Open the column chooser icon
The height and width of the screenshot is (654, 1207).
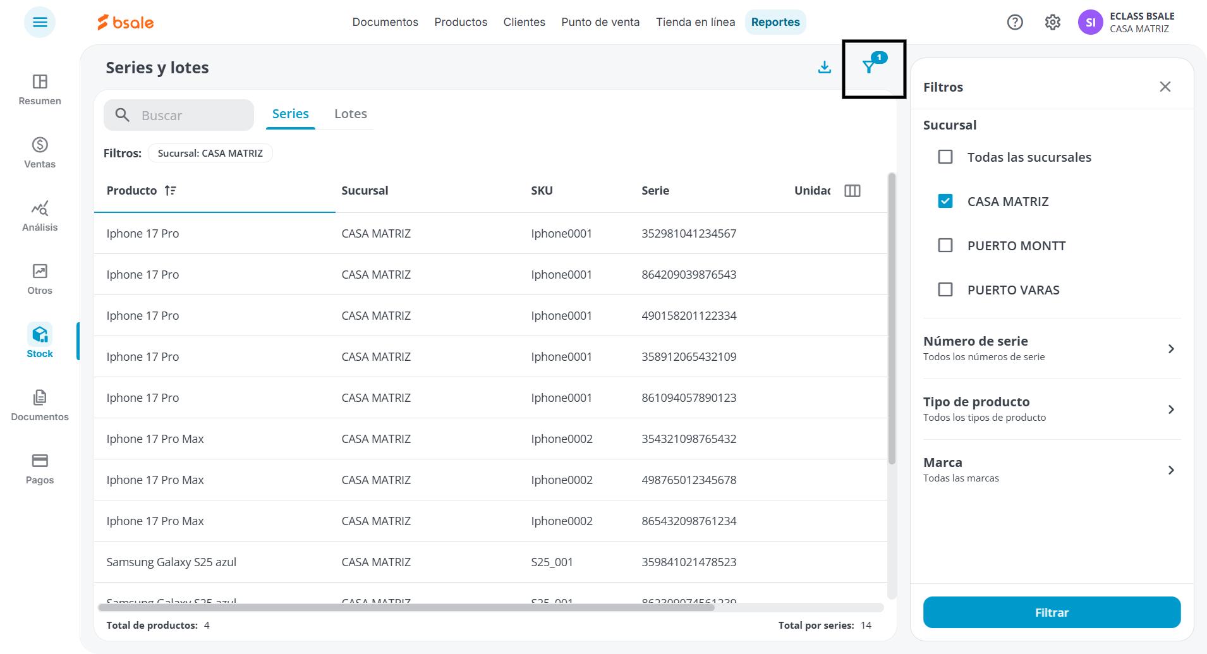pos(852,191)
